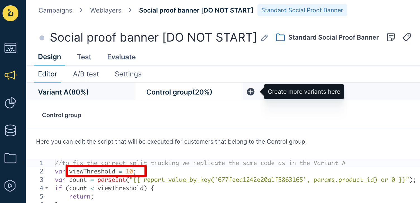Image resolution: width=420 pixels, height=203 pixels.
Task: Click the 'return;' statement on line 5
Action: [x=81, y=196]
